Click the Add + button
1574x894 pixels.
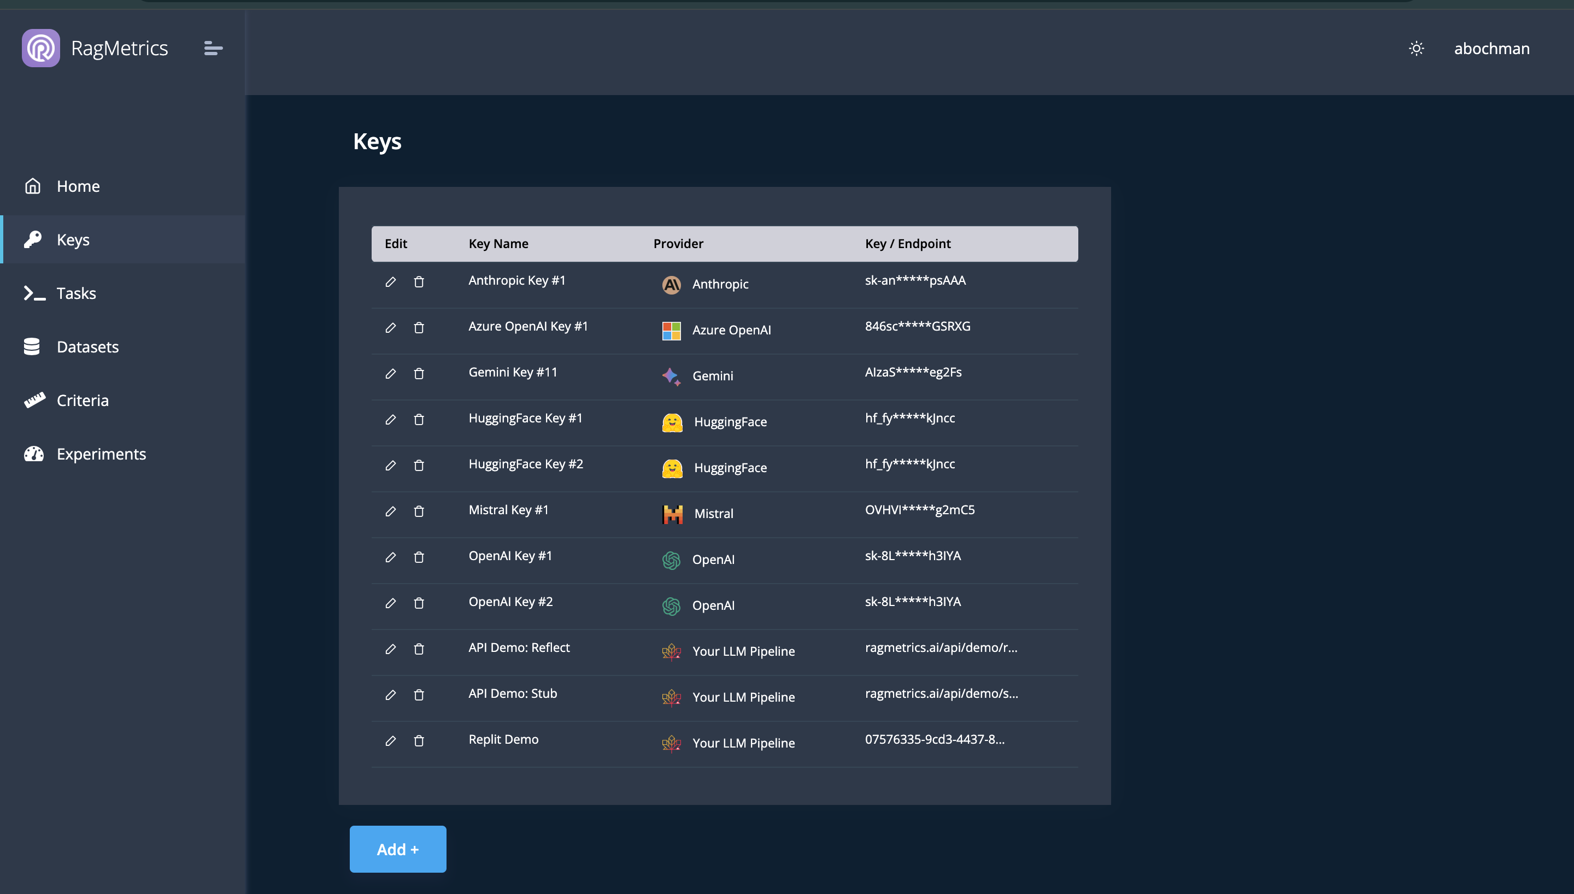pyautogui.click(x=398, y=849)
